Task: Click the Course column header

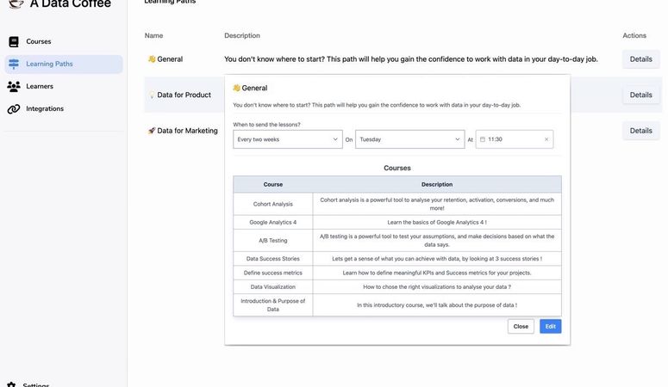Action: (273, 185)
